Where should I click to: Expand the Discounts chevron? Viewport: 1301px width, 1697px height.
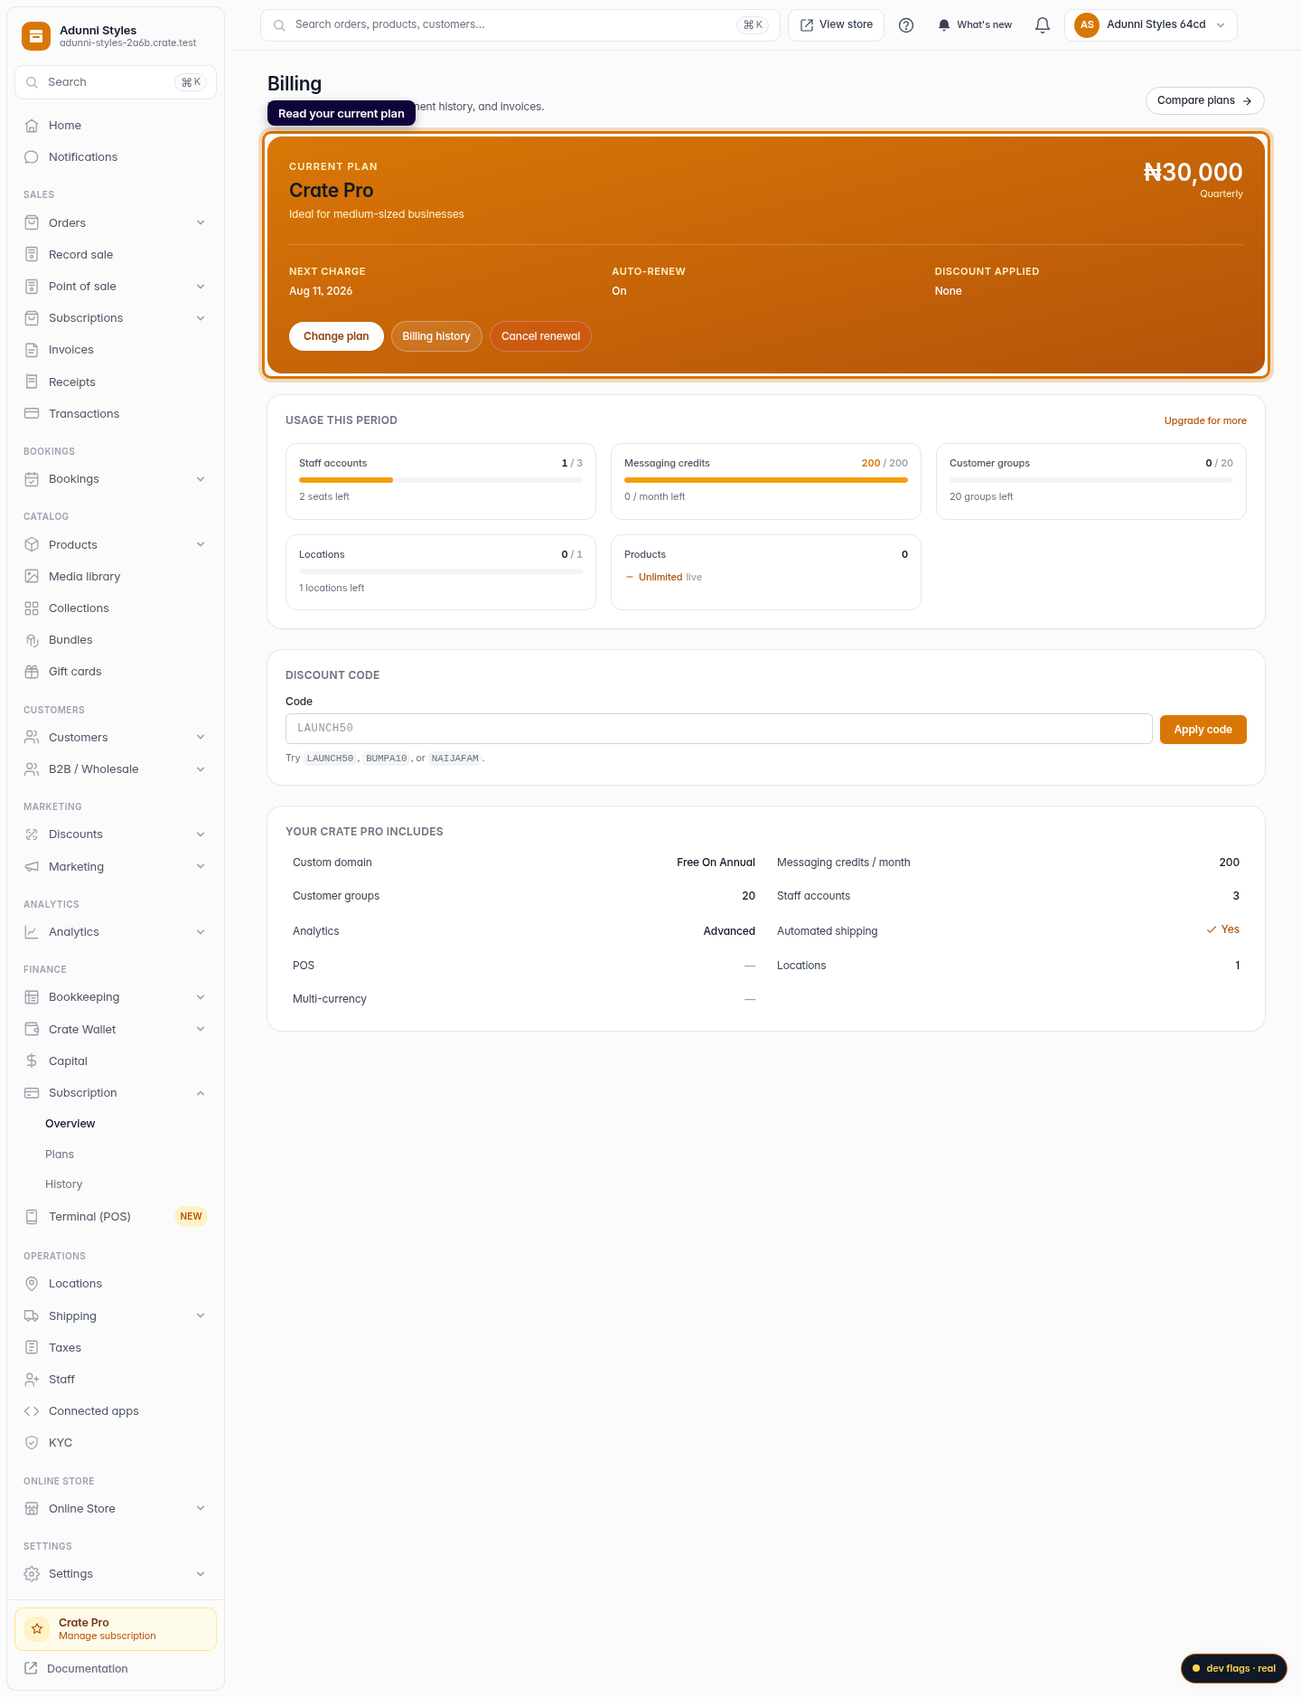tap(201, 834)
